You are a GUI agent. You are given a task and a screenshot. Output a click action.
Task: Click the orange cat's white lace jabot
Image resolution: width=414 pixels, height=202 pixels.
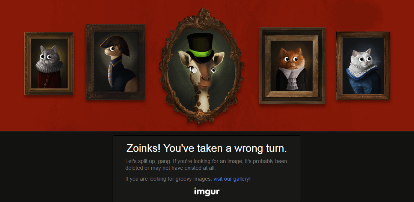click(x=292, y=78)
